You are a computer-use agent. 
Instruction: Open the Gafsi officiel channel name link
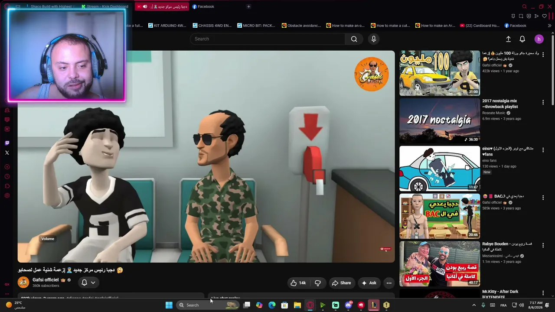pos(46,280)
